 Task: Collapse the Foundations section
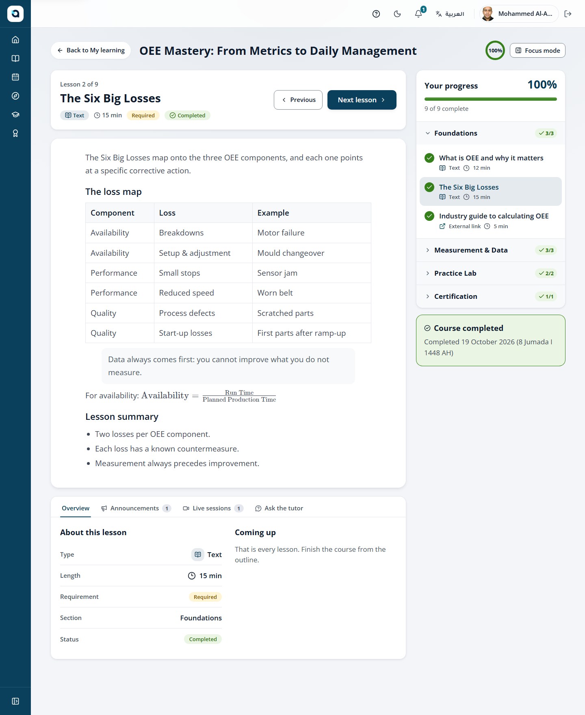491,133
